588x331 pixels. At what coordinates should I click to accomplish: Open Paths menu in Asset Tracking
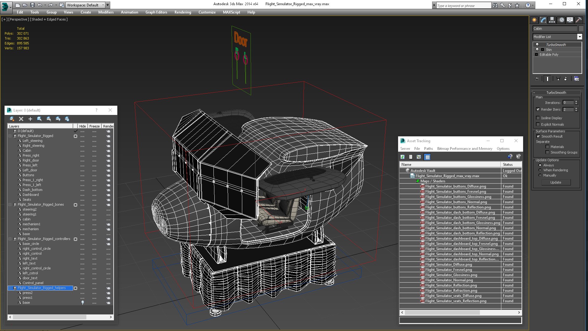(428, 149)
